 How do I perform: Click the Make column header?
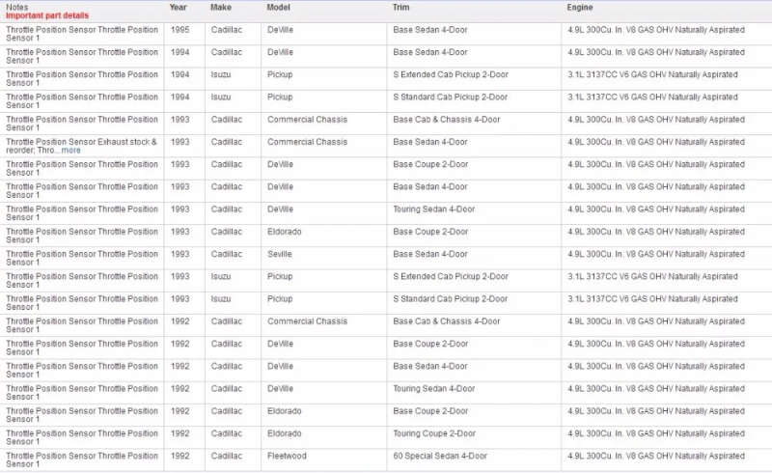tap(221, 8)
